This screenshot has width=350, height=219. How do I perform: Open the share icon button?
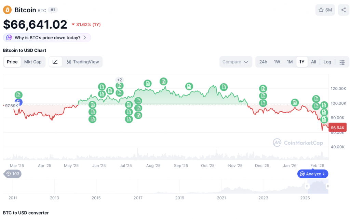point(344,10)
